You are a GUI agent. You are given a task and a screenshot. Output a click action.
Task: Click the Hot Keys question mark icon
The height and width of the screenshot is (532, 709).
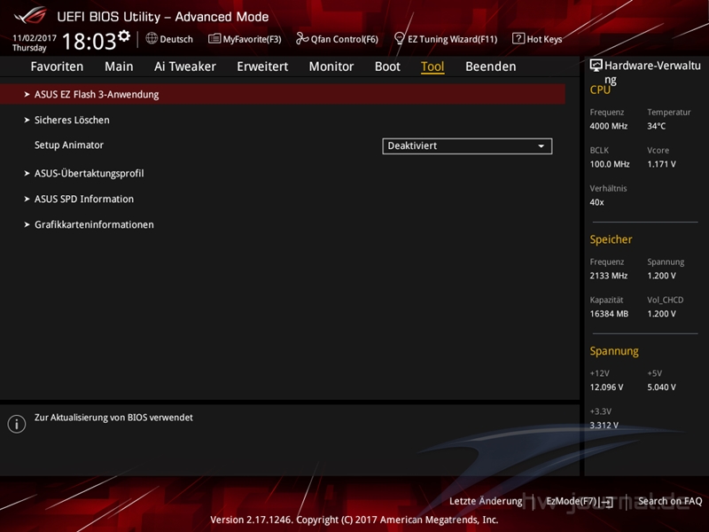coord(518,38)
